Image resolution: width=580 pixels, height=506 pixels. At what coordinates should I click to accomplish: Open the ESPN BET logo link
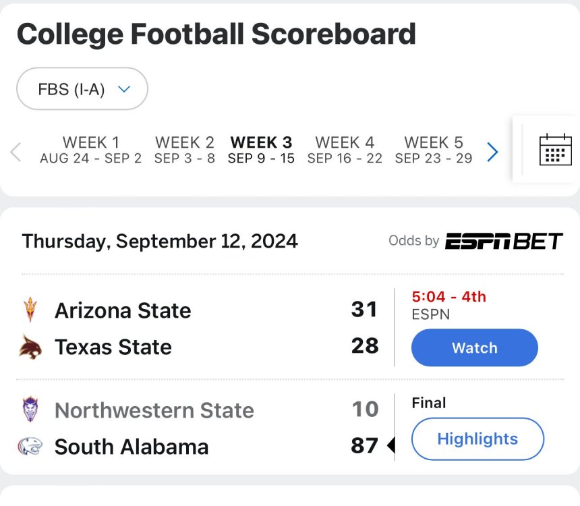[503, 241]
